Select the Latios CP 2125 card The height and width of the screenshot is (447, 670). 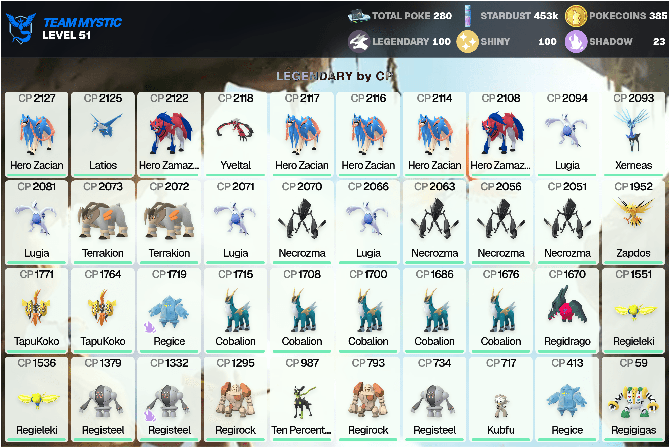(x=103, y=134)
